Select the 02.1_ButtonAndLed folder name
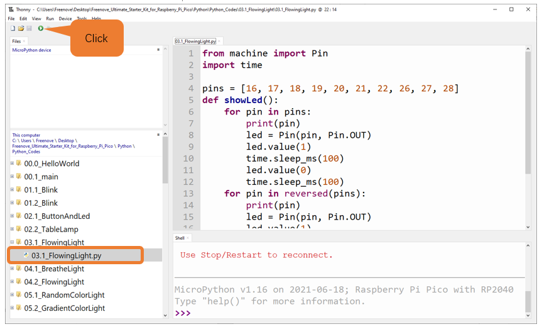This screenshot has height=329, width=542. [57, 216]
